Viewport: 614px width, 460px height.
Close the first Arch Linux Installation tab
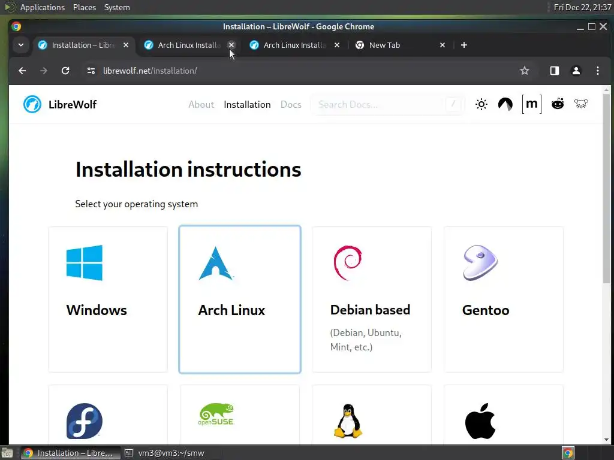click(231, 45)
